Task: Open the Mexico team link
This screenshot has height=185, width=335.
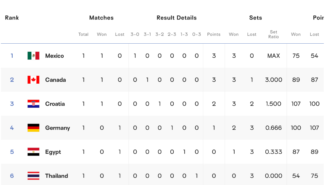Action: click(55, 56)
